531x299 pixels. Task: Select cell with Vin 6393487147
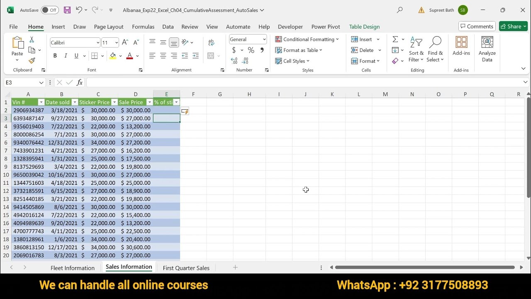click(28, 118)
